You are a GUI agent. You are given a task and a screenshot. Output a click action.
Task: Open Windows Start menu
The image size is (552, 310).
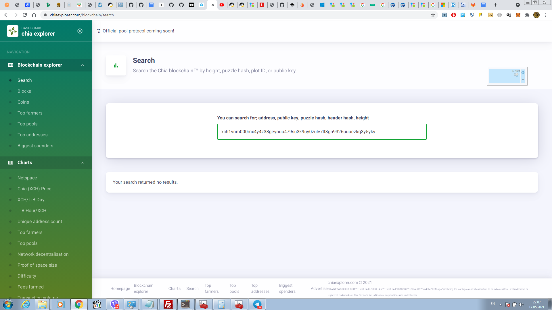pyautogui.click(x=8, y=304)
